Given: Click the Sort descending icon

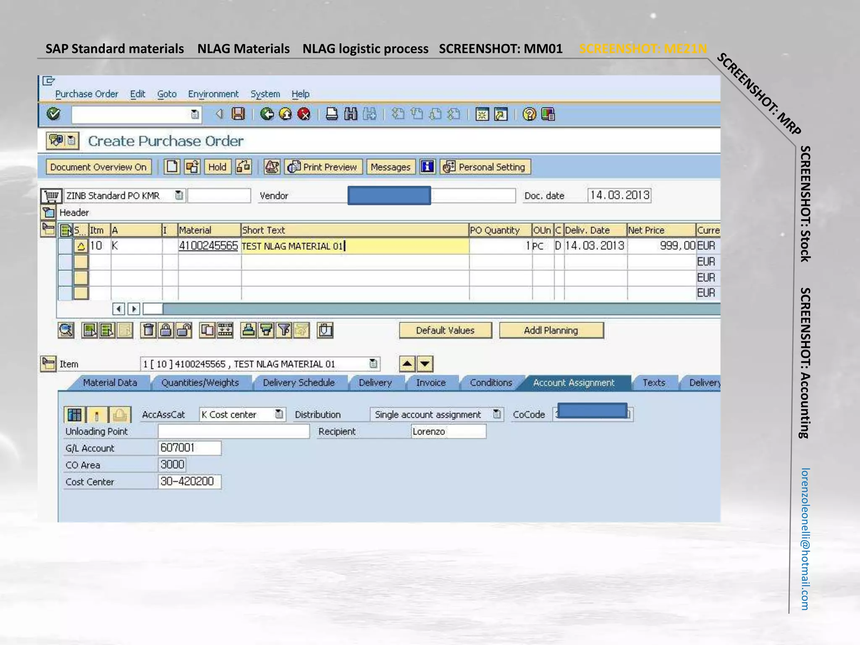Looking at the screenshot, I should click(x=266, y=330).
